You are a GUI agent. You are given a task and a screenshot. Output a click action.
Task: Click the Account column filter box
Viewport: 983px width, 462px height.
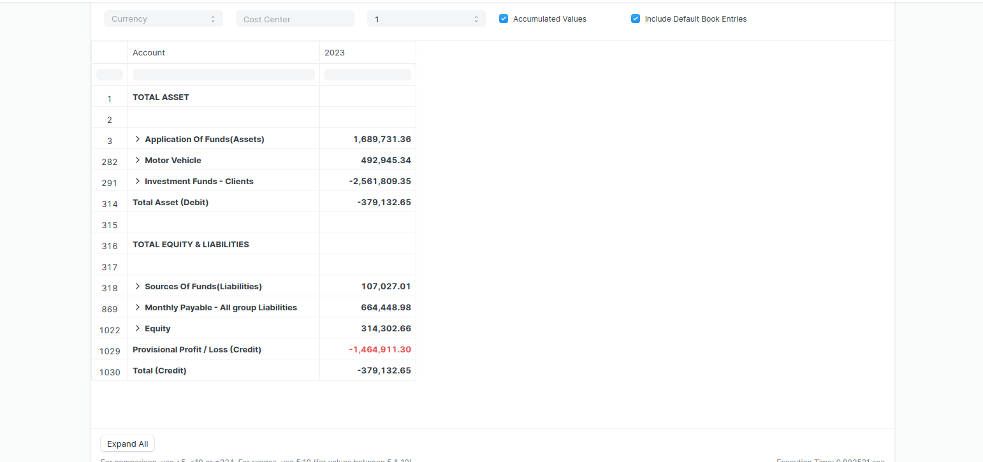coord(223,74)
